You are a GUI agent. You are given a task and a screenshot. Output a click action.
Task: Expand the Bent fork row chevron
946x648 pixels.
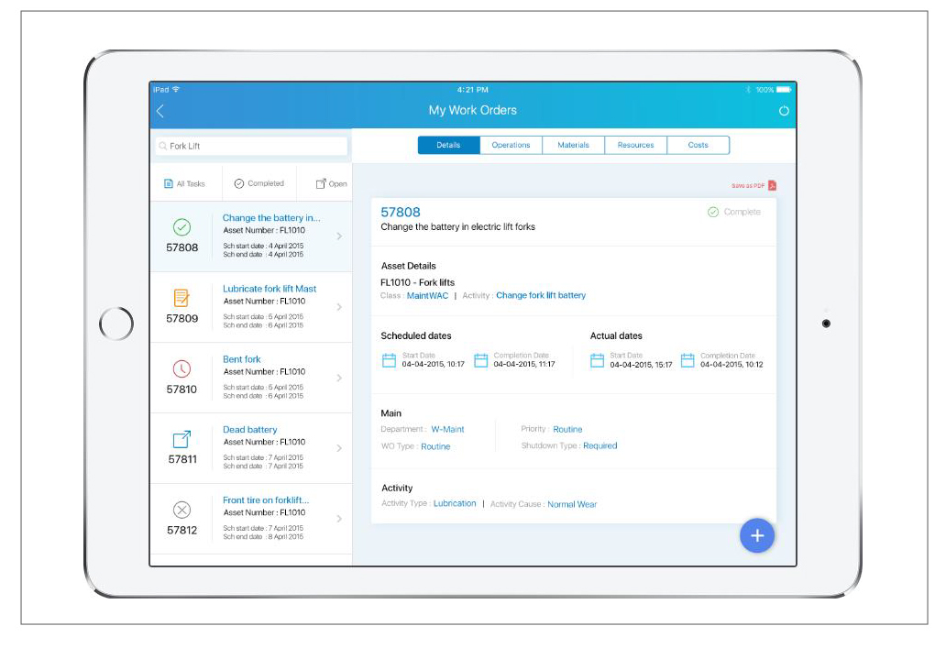coord(339,378)
